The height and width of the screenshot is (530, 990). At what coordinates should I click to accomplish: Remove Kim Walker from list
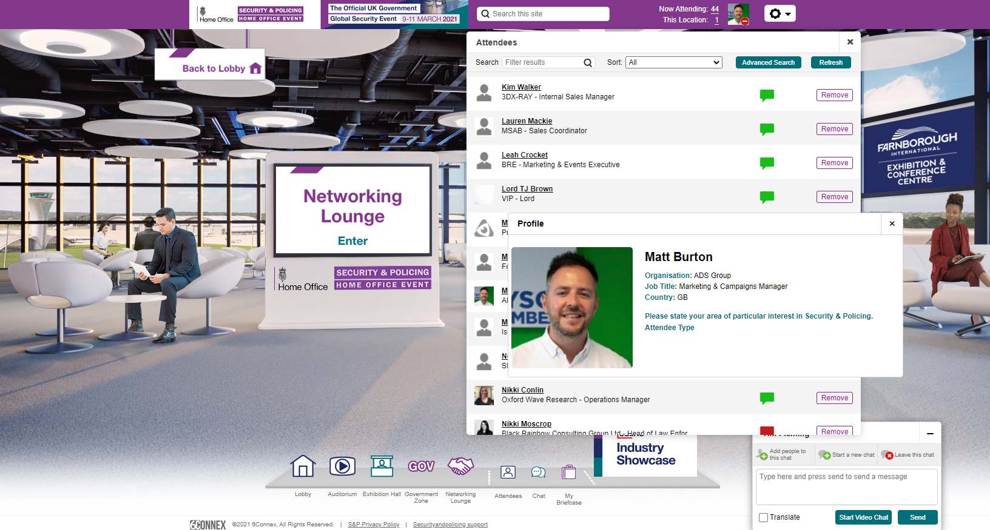click(x=834, y=95)
